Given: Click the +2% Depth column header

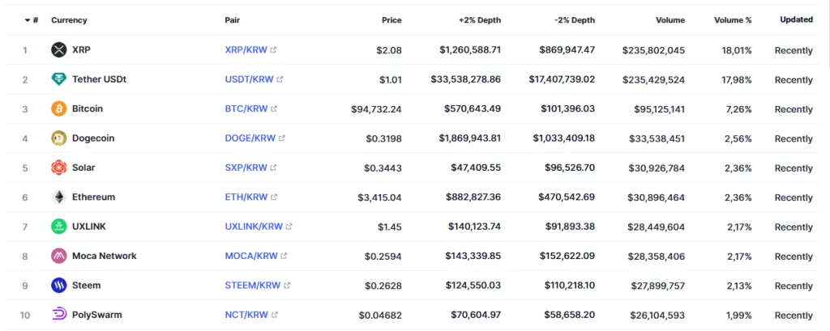Looking at the screenshot, I should (x=478, y=20).
